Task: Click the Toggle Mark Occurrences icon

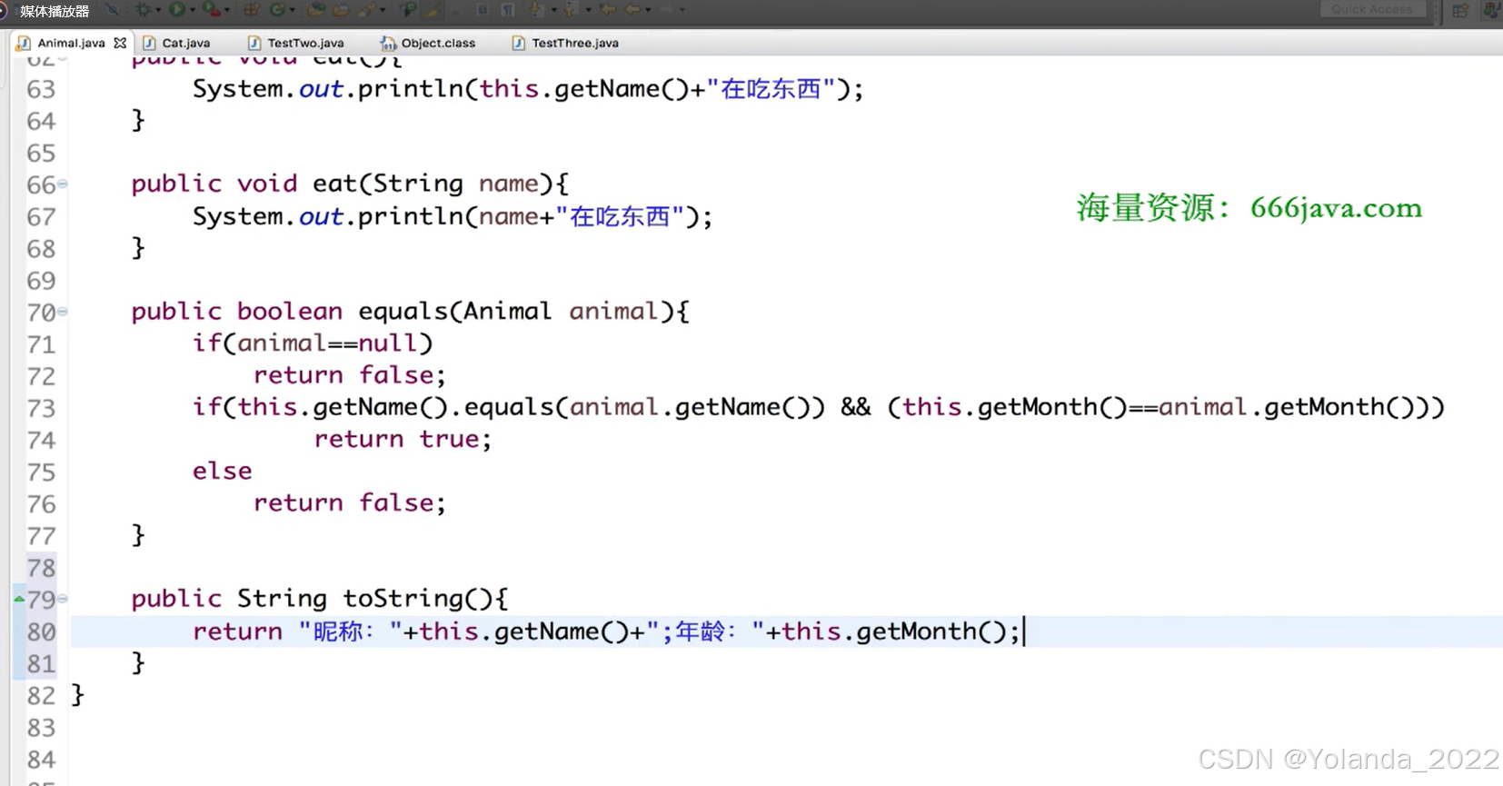Action: pyautogui.click(x=431, y=10)
